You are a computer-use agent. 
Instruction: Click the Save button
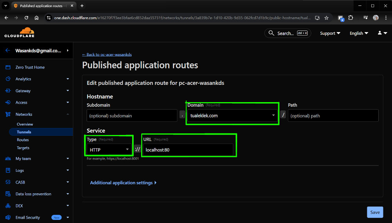click(375, 212)
